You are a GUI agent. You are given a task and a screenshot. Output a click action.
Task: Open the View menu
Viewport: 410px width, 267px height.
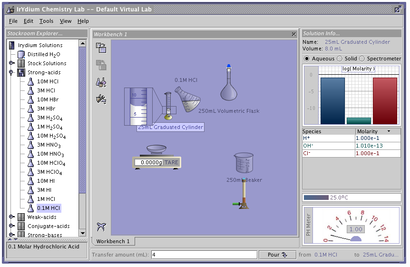click(65, 21)
